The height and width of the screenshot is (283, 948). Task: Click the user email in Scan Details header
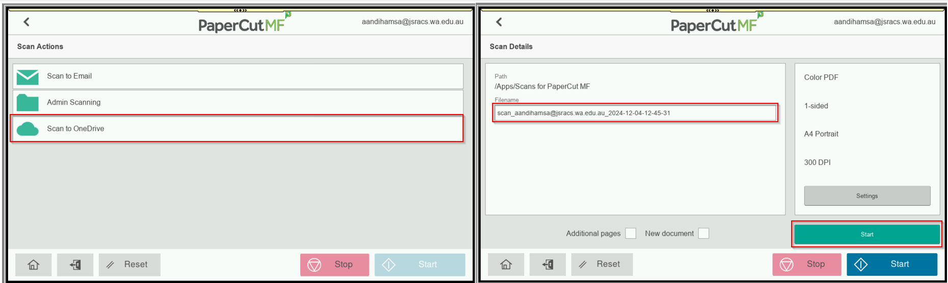click(885, 22)
